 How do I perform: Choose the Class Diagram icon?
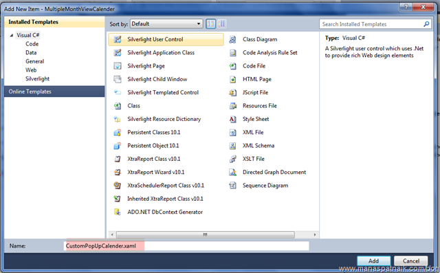pos(232,39)
